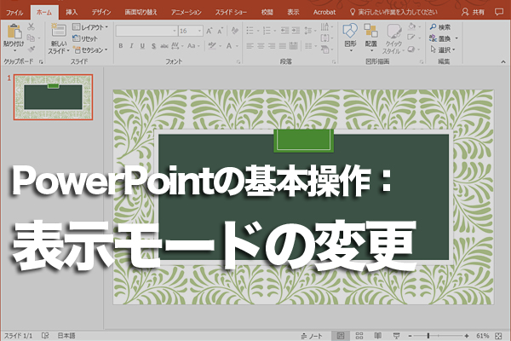Click the comments speech bubble icon
The height and width of the screenshot is (341, 511).
498,12
